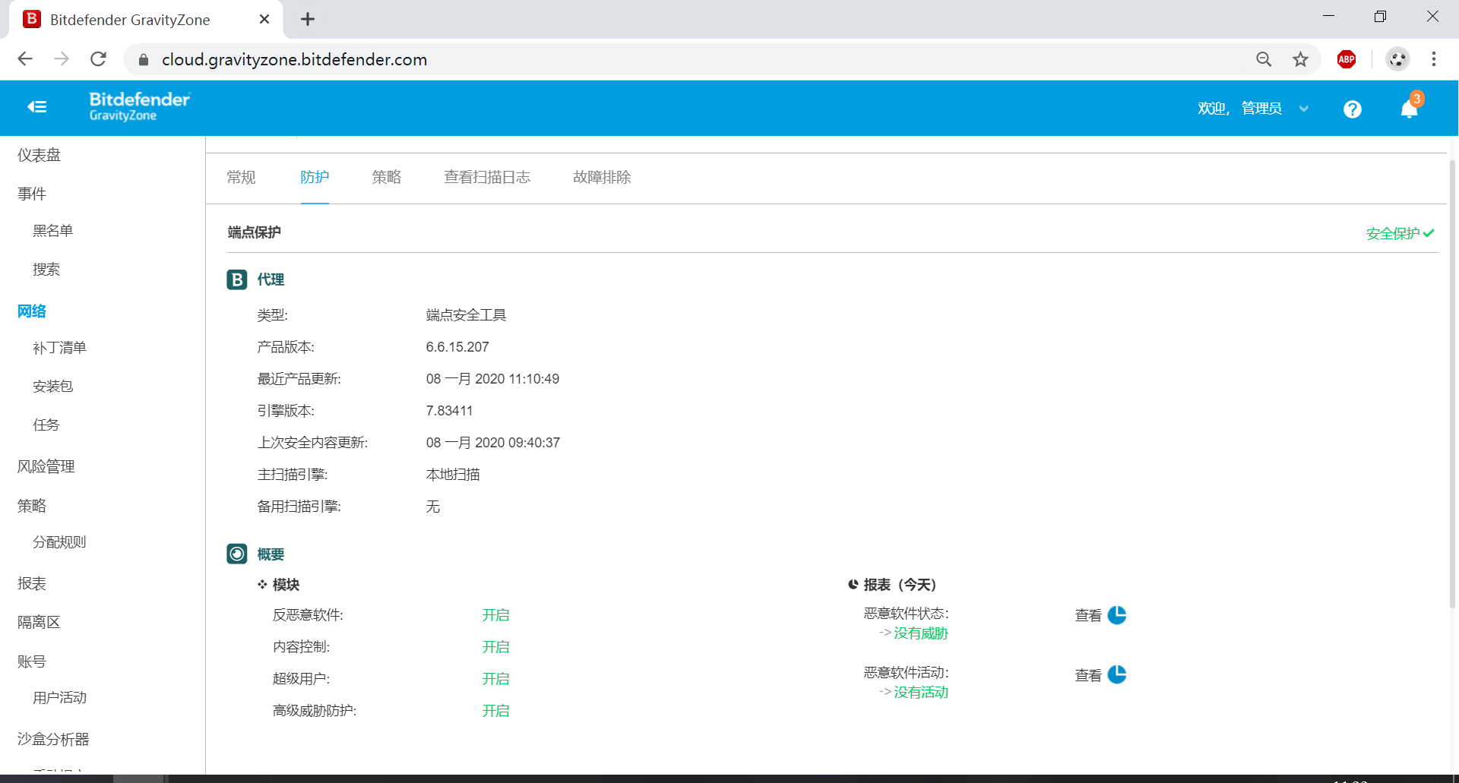The height and width of the screenshot is (783, 1459).
Task: Click 查看 next to 恶意软件状态
Action: [1088, 616]
